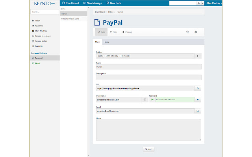Select the Personal Credit Card record

[x=74, y=19]
